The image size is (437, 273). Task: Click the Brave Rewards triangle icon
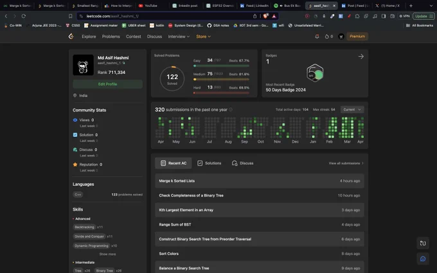click(x=274, y=16)
